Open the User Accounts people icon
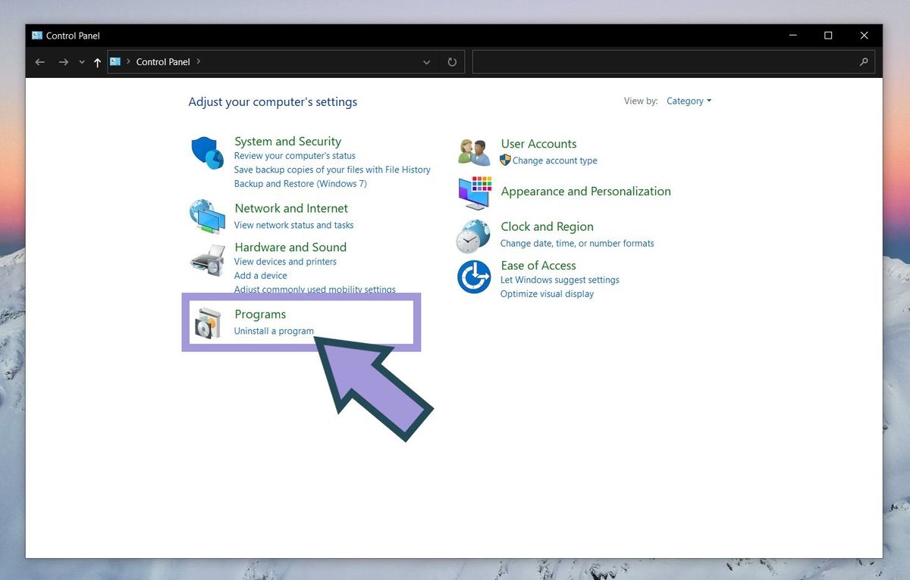 tap(475, 151)
